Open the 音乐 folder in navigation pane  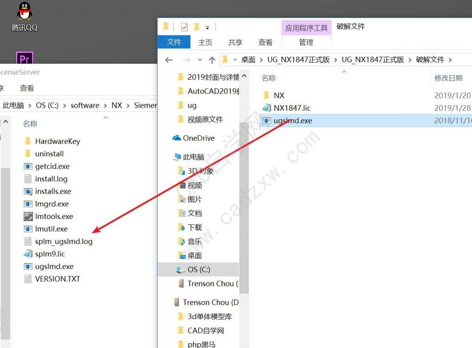190,241
